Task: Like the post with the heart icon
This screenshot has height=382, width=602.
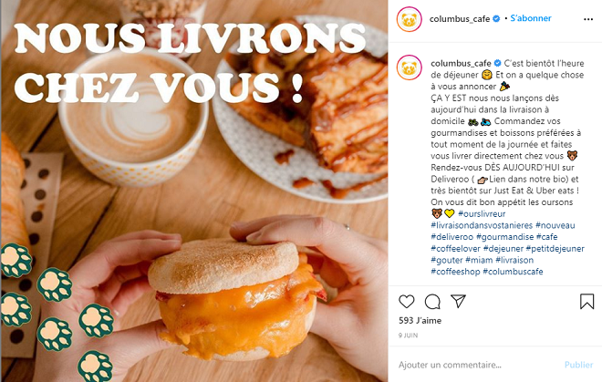Action: pos(407,302)
